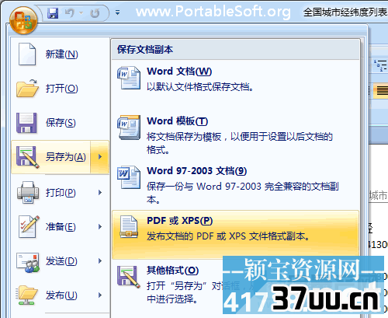The width and height of the screenshot is (388, 318).
Task: Click the Word 模板(T) template icon
Action: pos(129,128)
